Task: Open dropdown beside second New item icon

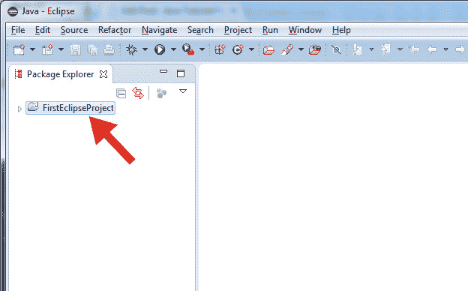Action: 61,49
